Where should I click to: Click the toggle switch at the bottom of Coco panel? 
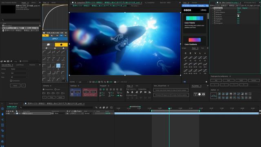point(184,82)
